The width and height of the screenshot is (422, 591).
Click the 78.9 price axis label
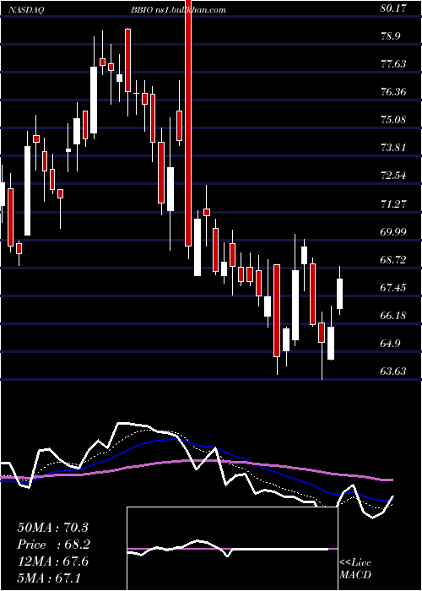391,36
